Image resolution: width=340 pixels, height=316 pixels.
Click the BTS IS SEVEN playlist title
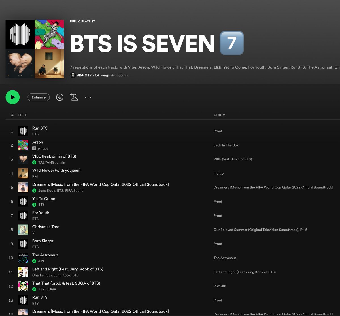(x=157, y=43)
